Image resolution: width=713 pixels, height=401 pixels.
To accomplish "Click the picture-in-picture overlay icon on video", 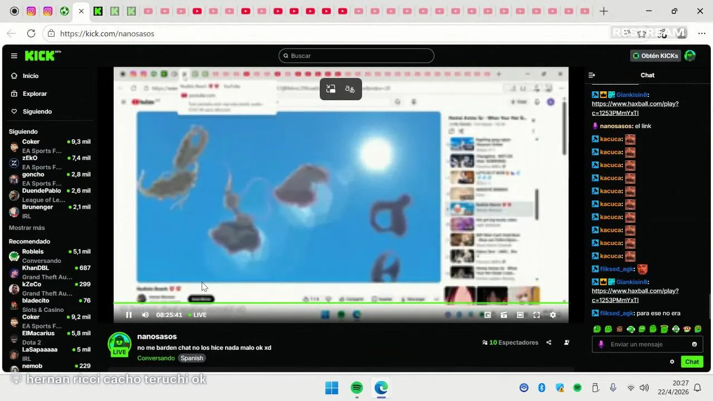I will [331, 89].
